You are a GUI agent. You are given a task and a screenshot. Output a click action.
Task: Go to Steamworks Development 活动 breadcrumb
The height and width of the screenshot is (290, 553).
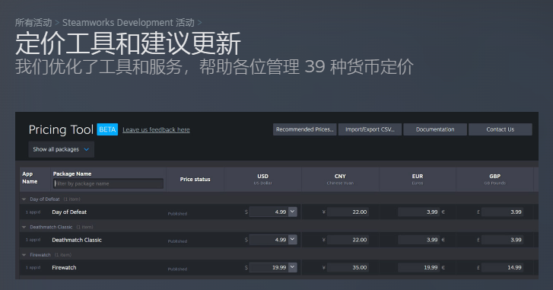[x=129, y=23]
